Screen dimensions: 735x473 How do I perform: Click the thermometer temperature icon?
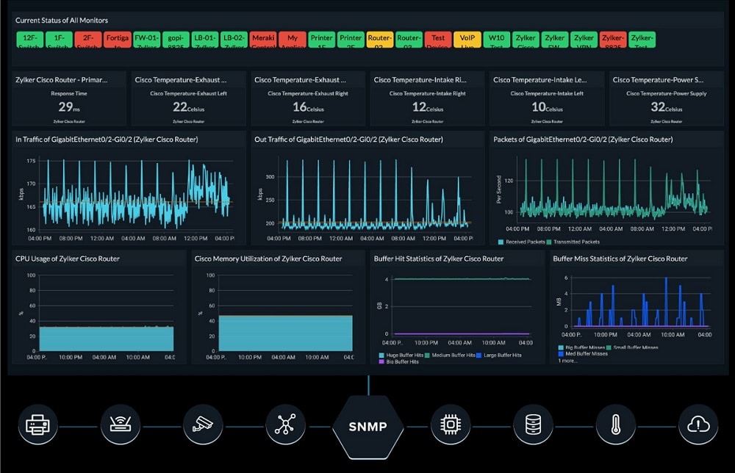coord(616,425)
